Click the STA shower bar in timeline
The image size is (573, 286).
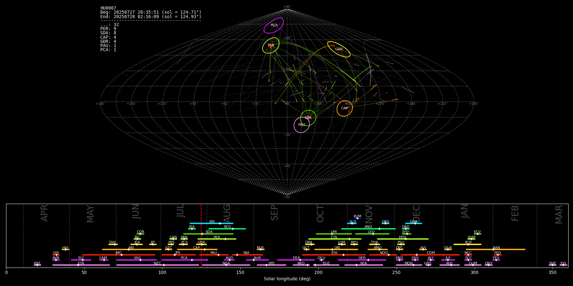pos(334,255)
